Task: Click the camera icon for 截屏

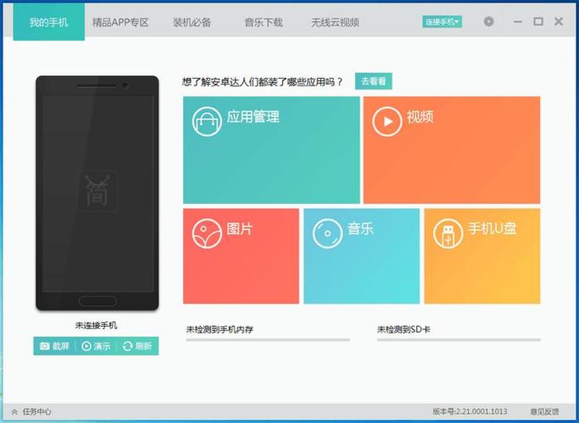Action: pos(44,346)
